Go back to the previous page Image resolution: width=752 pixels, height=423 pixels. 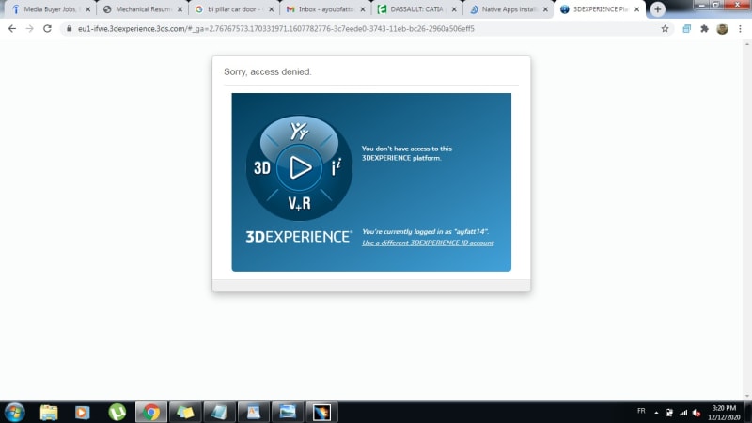(x=12, y=29)
